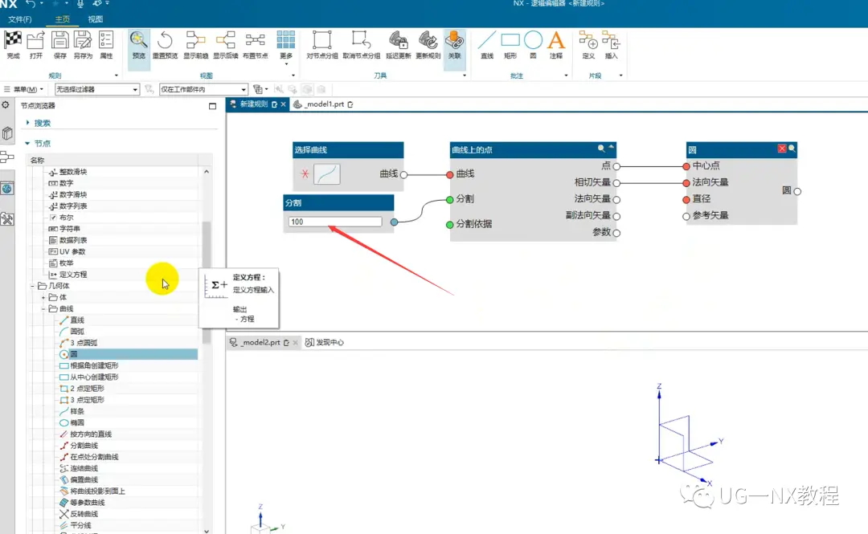Click the 分割 value input field
Screen dimensions: 868x534
click(x=335, y=222)
